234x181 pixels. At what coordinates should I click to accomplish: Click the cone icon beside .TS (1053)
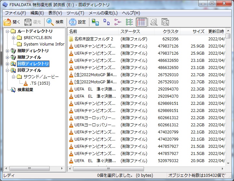click(x=26, y=83)
